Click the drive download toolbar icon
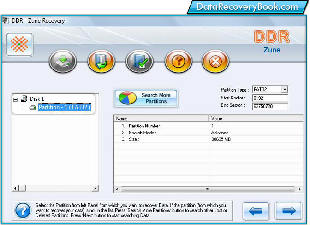This screenshot has width=310, height=225. [x=63, y=61]
